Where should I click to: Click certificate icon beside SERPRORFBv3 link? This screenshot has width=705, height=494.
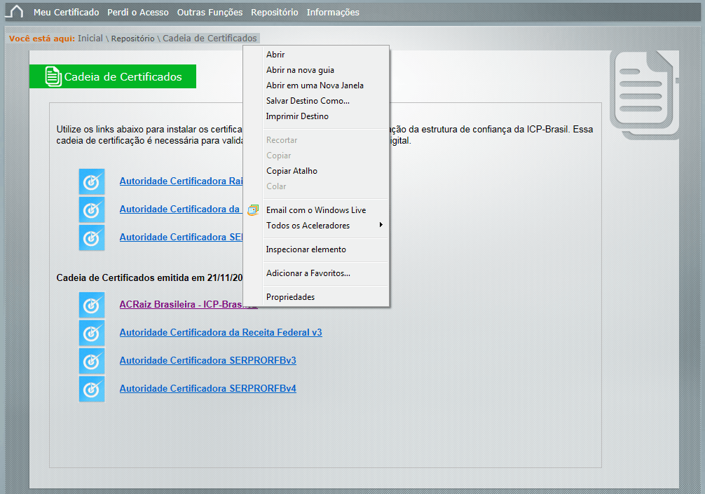point(92,361)
